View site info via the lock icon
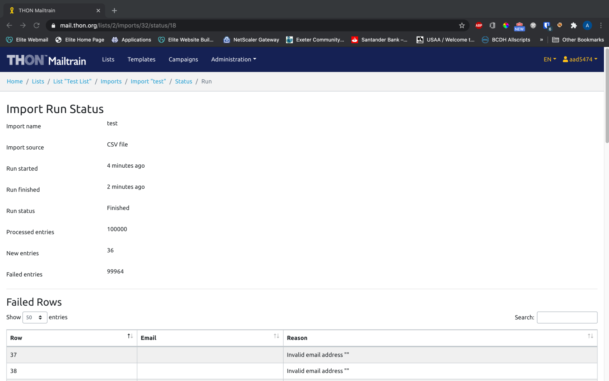 point(53,25)
